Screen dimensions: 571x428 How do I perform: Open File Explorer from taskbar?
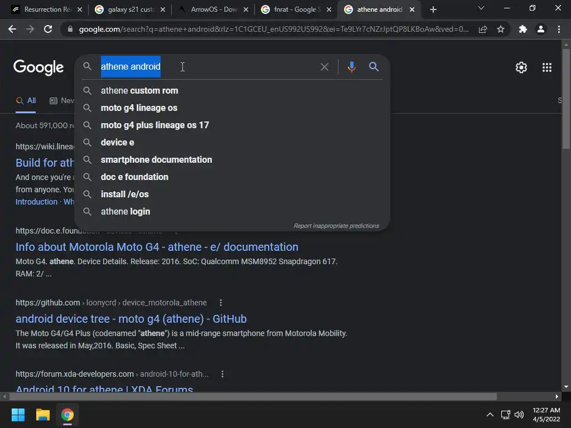point(42,415)
